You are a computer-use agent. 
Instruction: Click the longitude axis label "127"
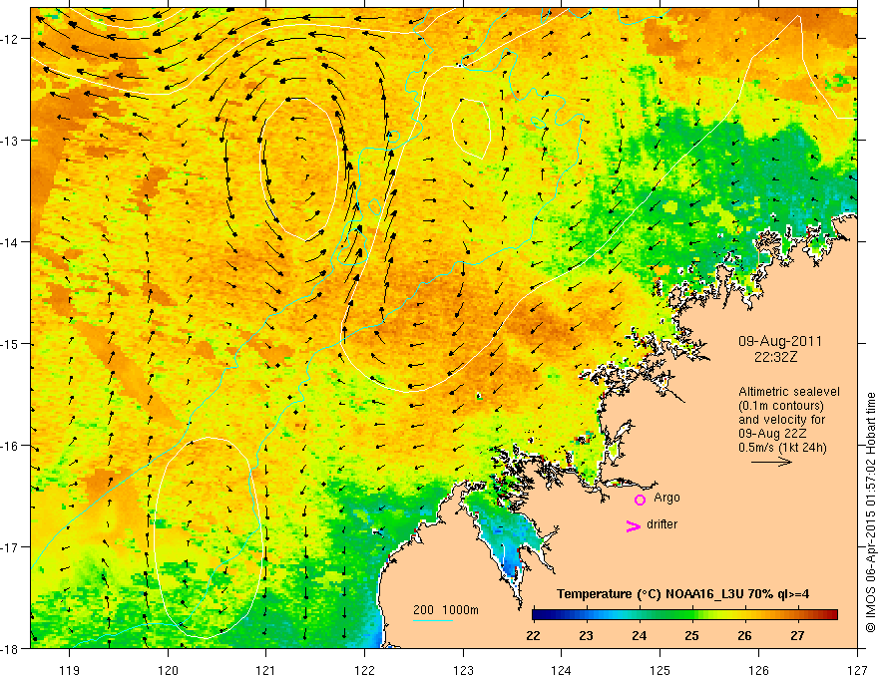coord(857,670)
